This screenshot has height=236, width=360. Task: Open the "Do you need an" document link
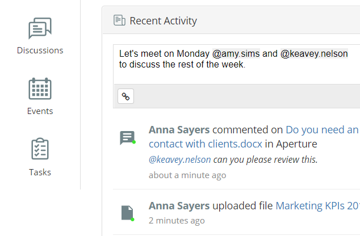[322, 130]
